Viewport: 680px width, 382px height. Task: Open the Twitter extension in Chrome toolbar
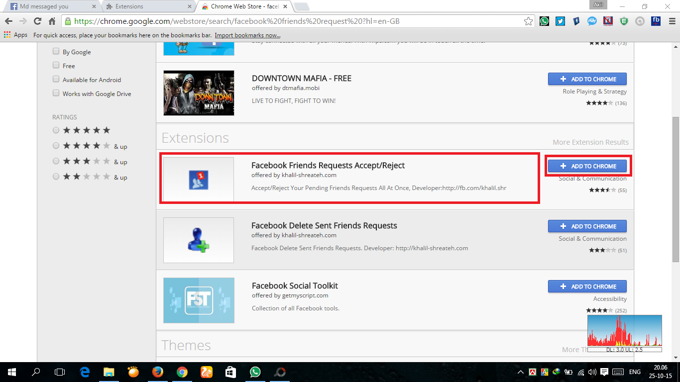[x=560, y=21]
